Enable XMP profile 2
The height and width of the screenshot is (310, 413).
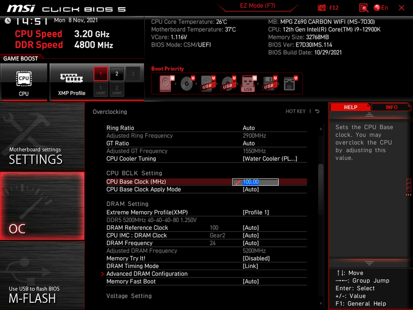pyautogui.click(x=117, y=74)
